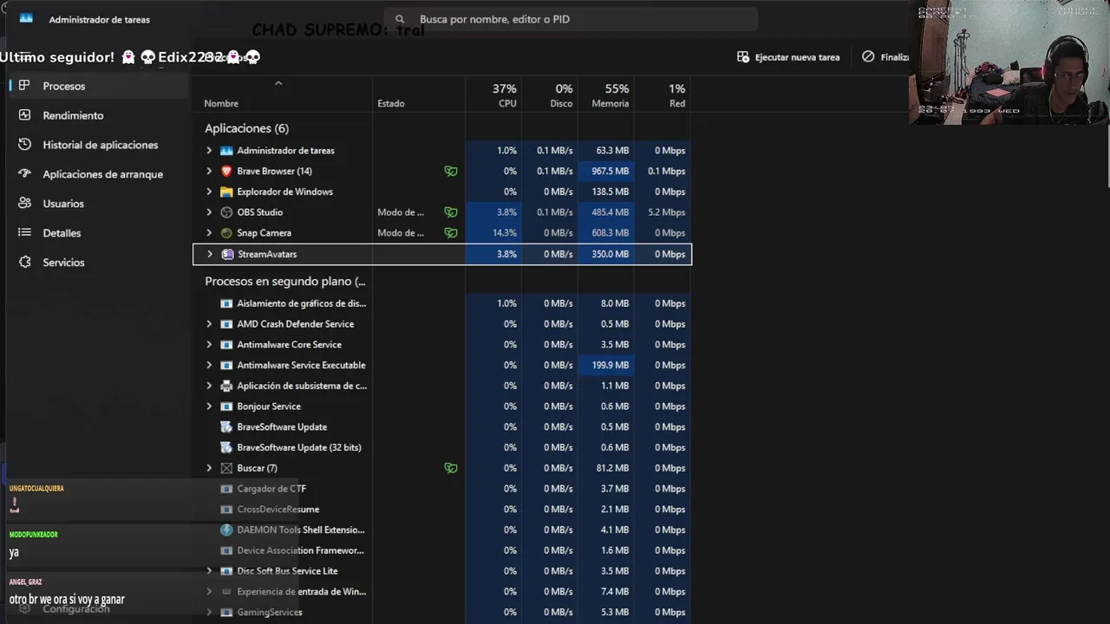Click the Administrador de tareas process icon
1110x624 pixels.
coord(226,151)
